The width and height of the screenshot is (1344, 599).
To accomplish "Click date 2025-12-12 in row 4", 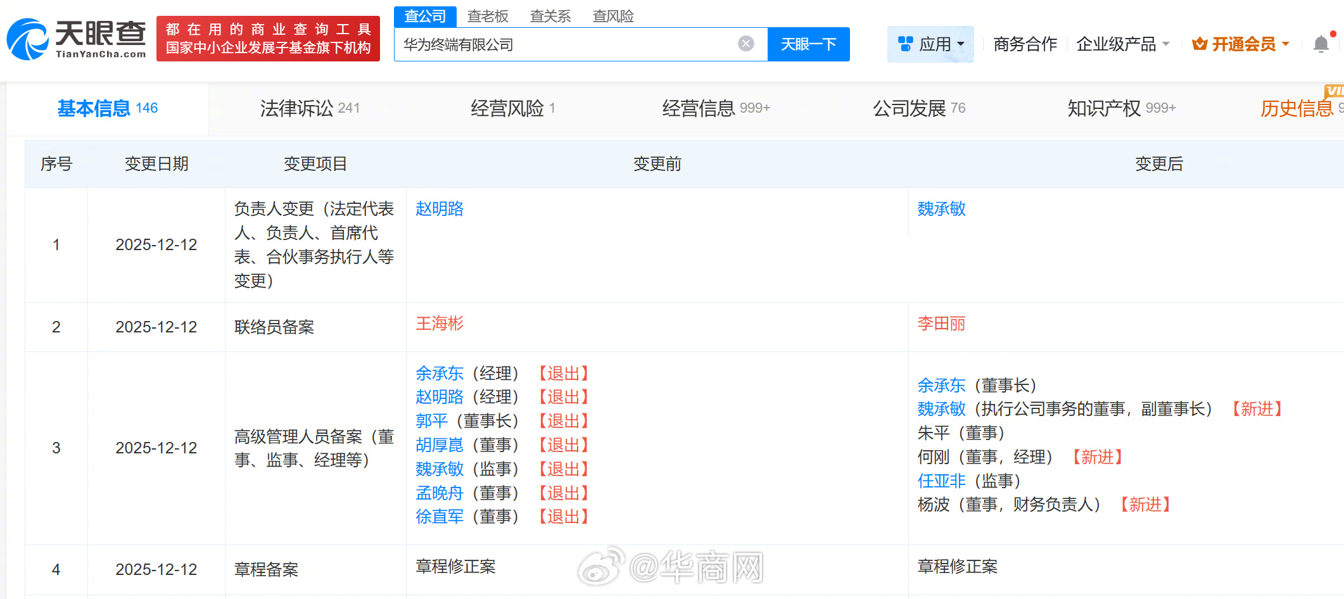I will (x=156, y=570).
